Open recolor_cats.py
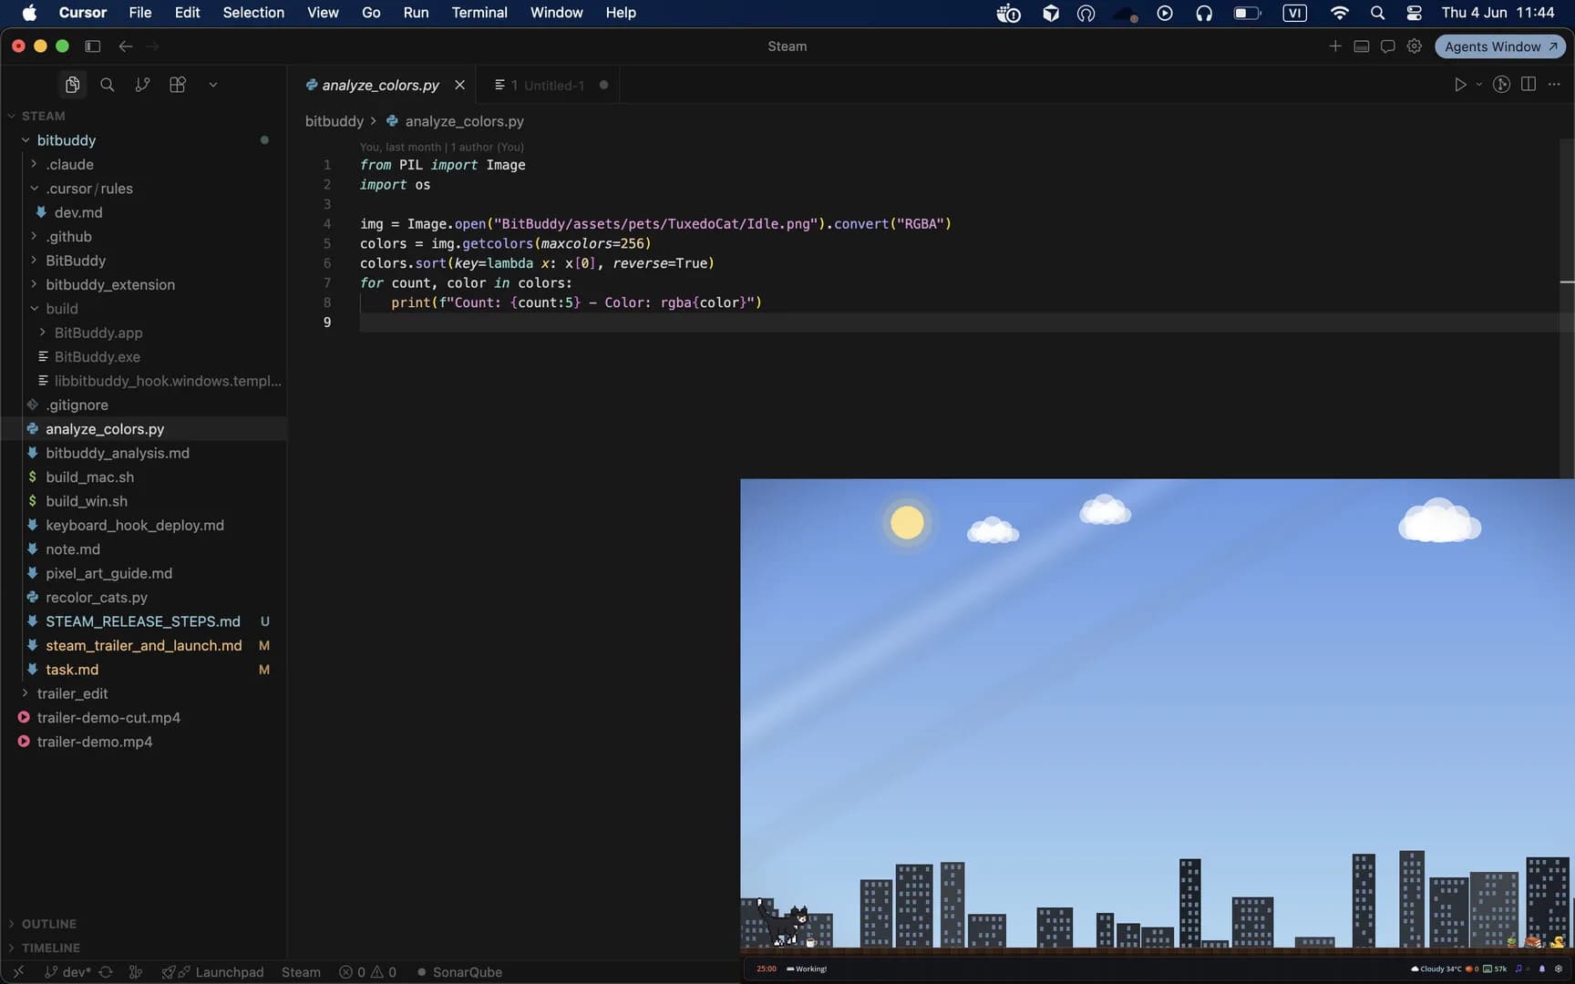1575x984 pixels. click(x=144, y=598)
